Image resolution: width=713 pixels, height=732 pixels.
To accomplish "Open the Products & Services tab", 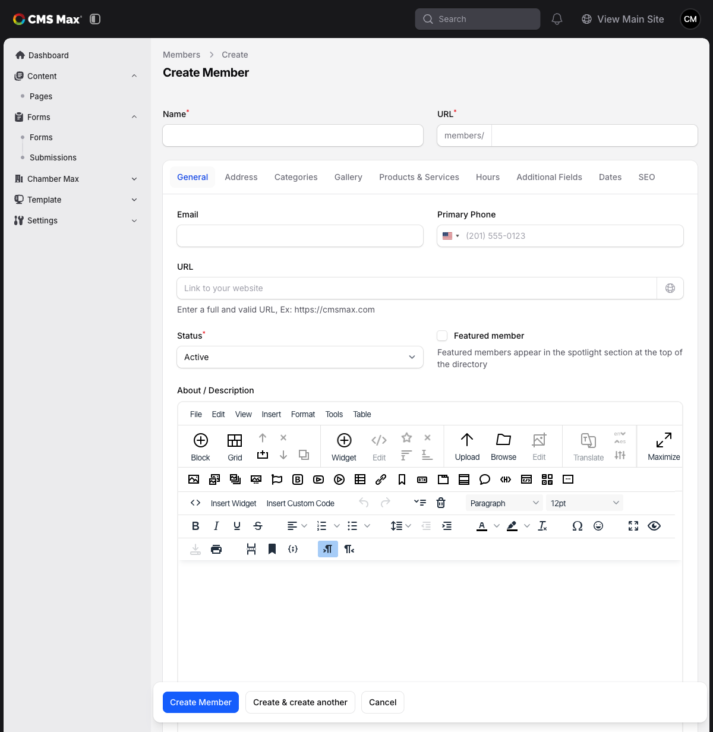I will click(419, 177).
